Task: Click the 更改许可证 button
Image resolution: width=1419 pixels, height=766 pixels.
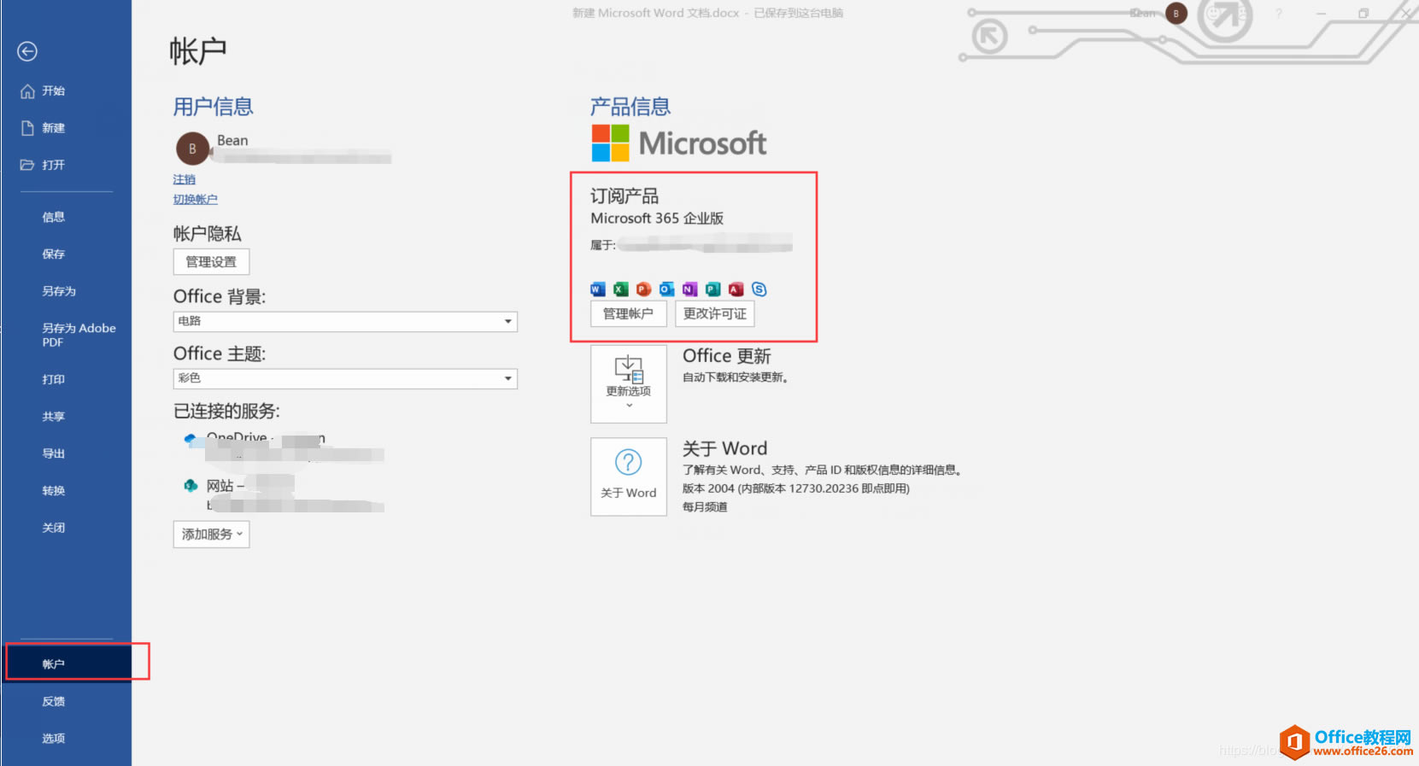Action: (715, 313)
